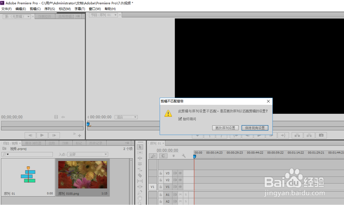Target the source V1 patch button

[152, 187]
